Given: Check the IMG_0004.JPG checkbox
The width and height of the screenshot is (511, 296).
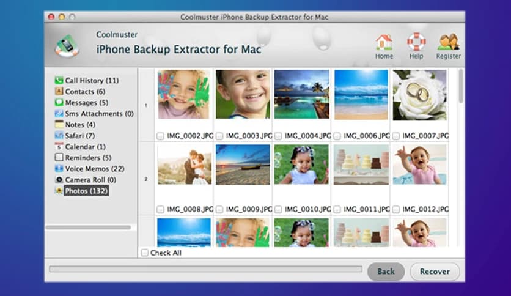Looking at the screenshot, I should [x=278, y=136].
